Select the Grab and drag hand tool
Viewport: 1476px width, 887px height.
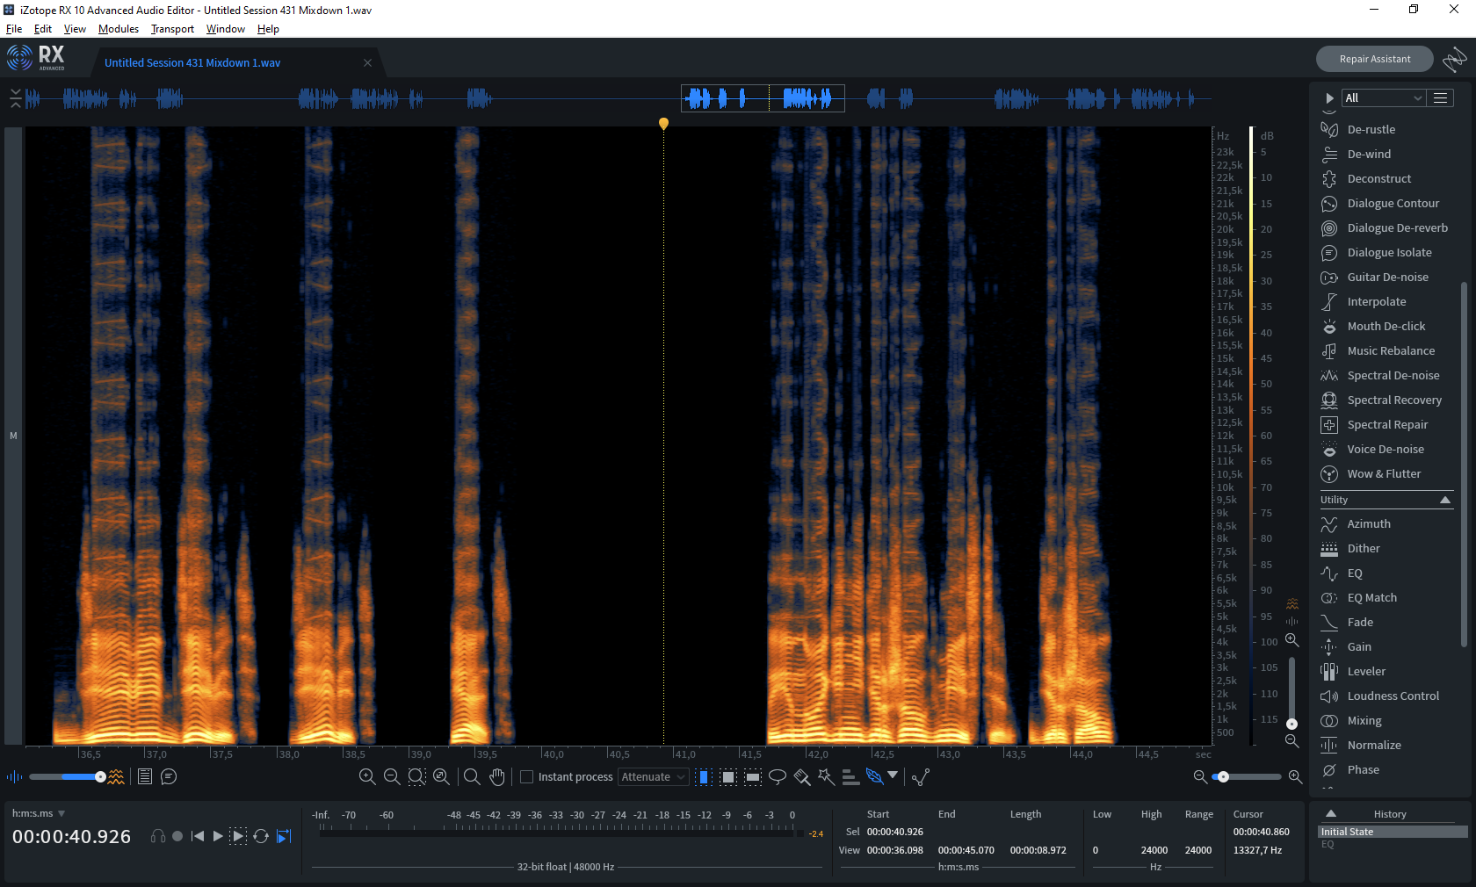pos(497,776)
